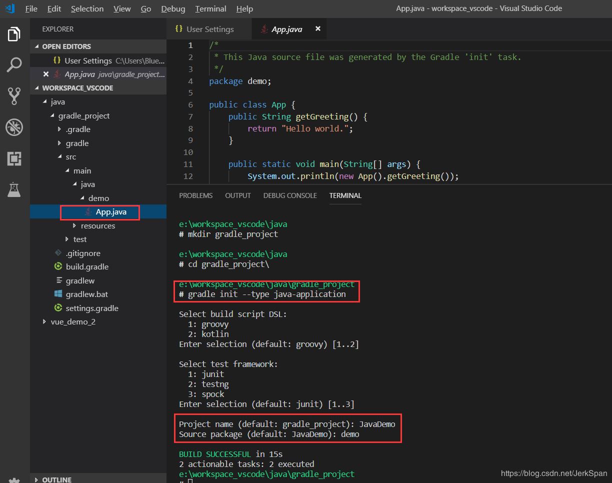612x483 pixels.
Task: Open the Terminal menu
Action: tap(210, 9)
